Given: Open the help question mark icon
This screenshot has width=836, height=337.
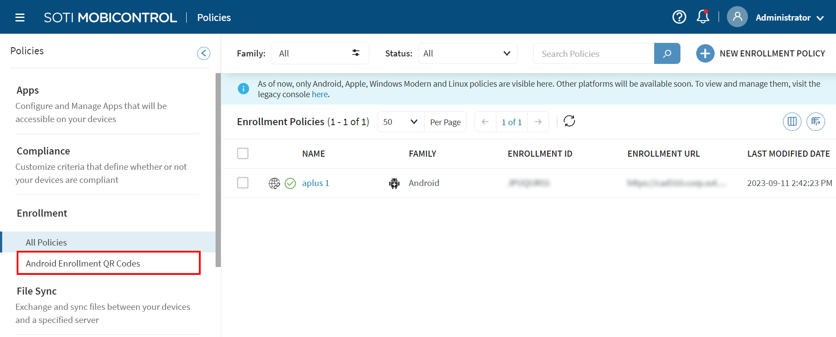Looking at the screenshot, I should (679, 17).
